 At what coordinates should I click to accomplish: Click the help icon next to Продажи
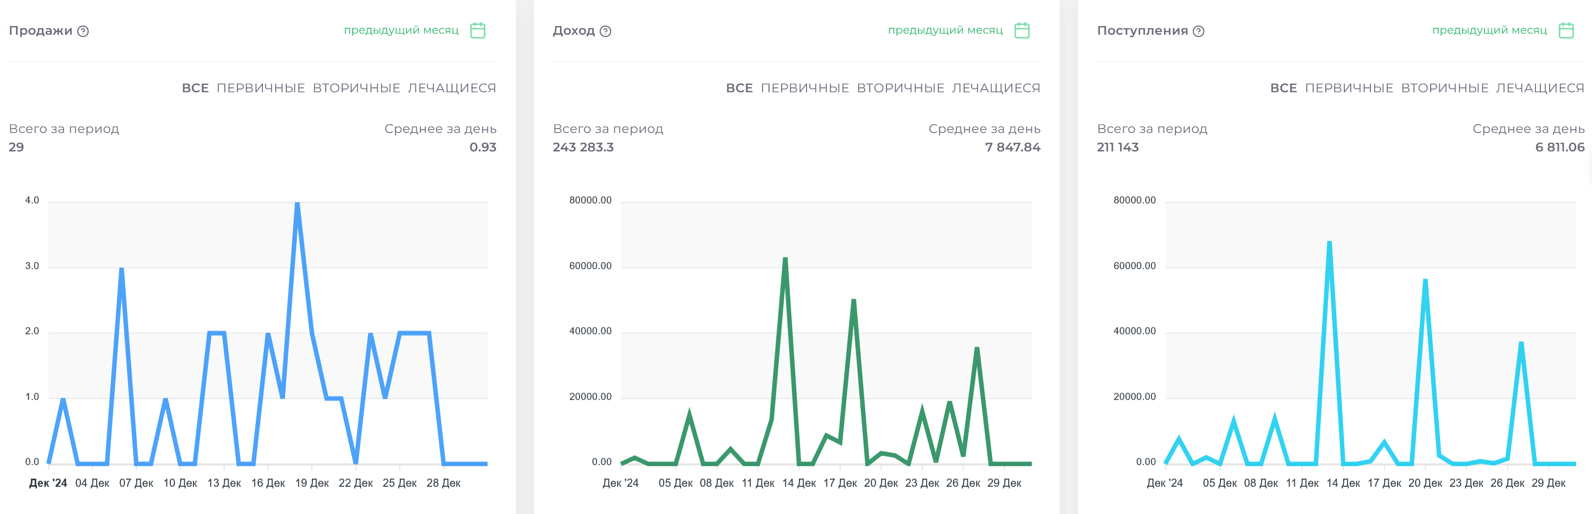[83, 31]
